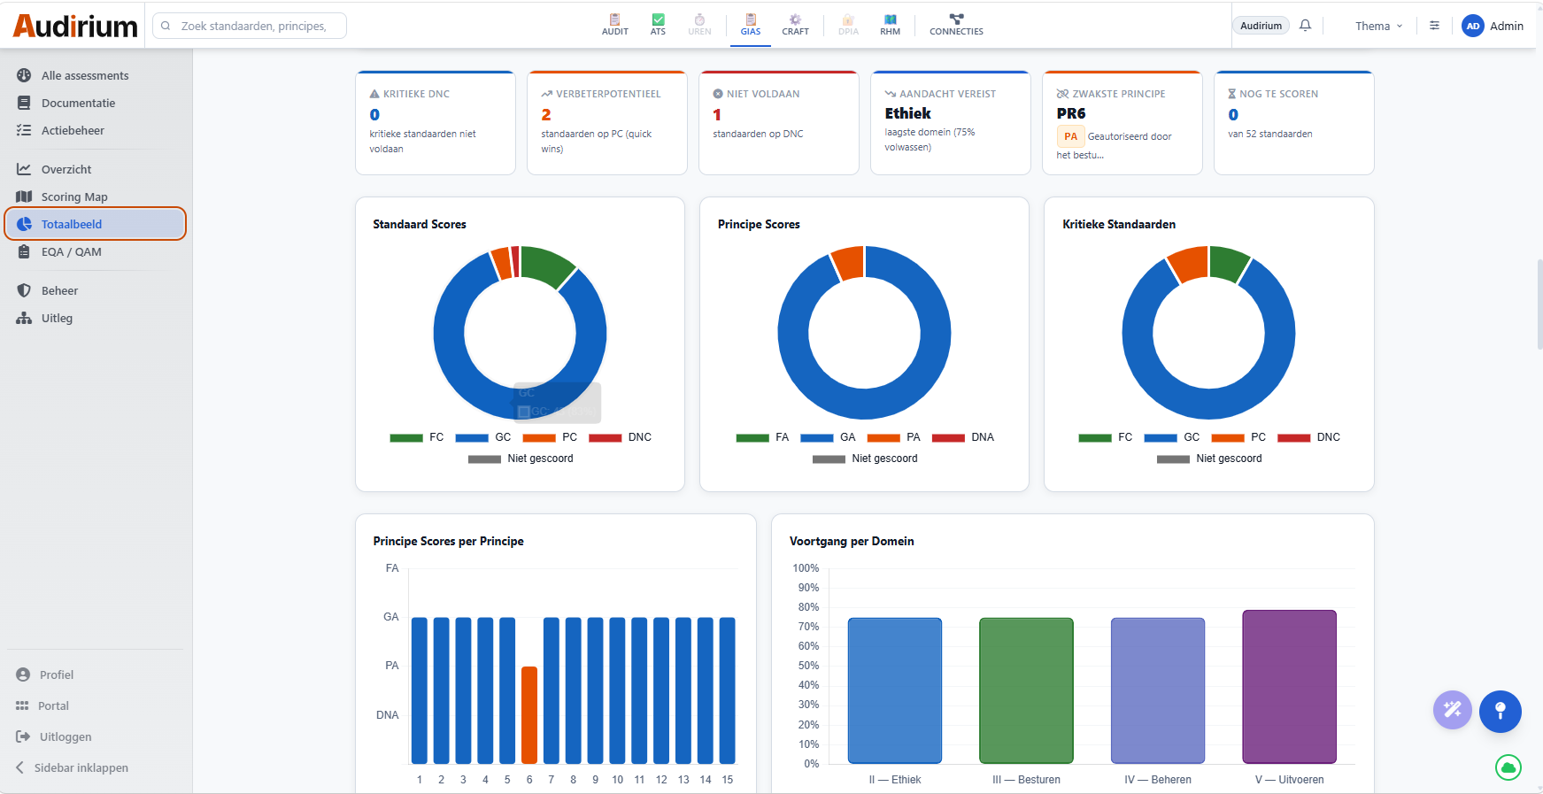Click the III — Besturen progress bar
1543x794 pixels.
pyautogui.click(x=1026, y=690)
